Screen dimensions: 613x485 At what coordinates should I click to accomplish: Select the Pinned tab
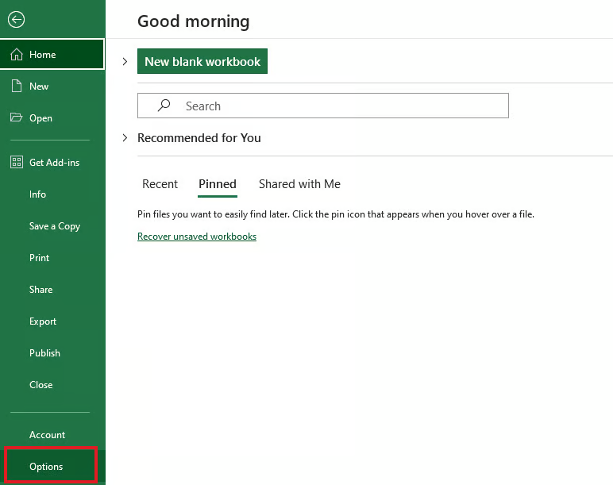(218, 184)
